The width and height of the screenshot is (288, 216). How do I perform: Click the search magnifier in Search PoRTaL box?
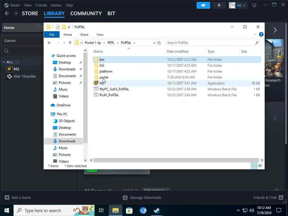257,43
